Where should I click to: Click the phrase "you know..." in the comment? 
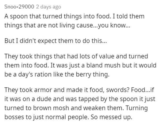click(x=114, y=26)
